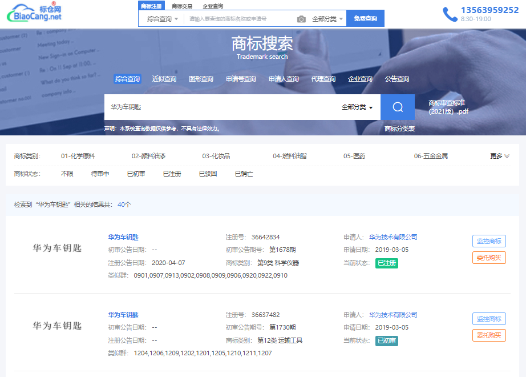Switch to the 公告查询 search tab

[x=397, y=79]
